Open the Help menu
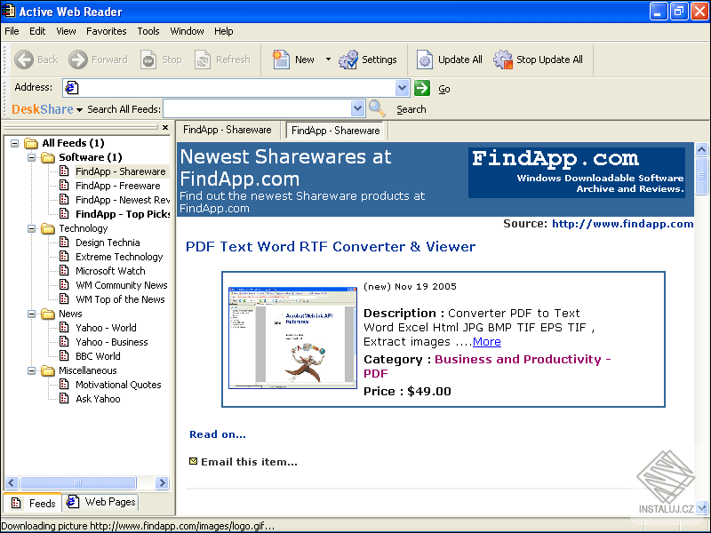Image resolution: width=711 pixels, height=533 pixels. tap(224, 31)
